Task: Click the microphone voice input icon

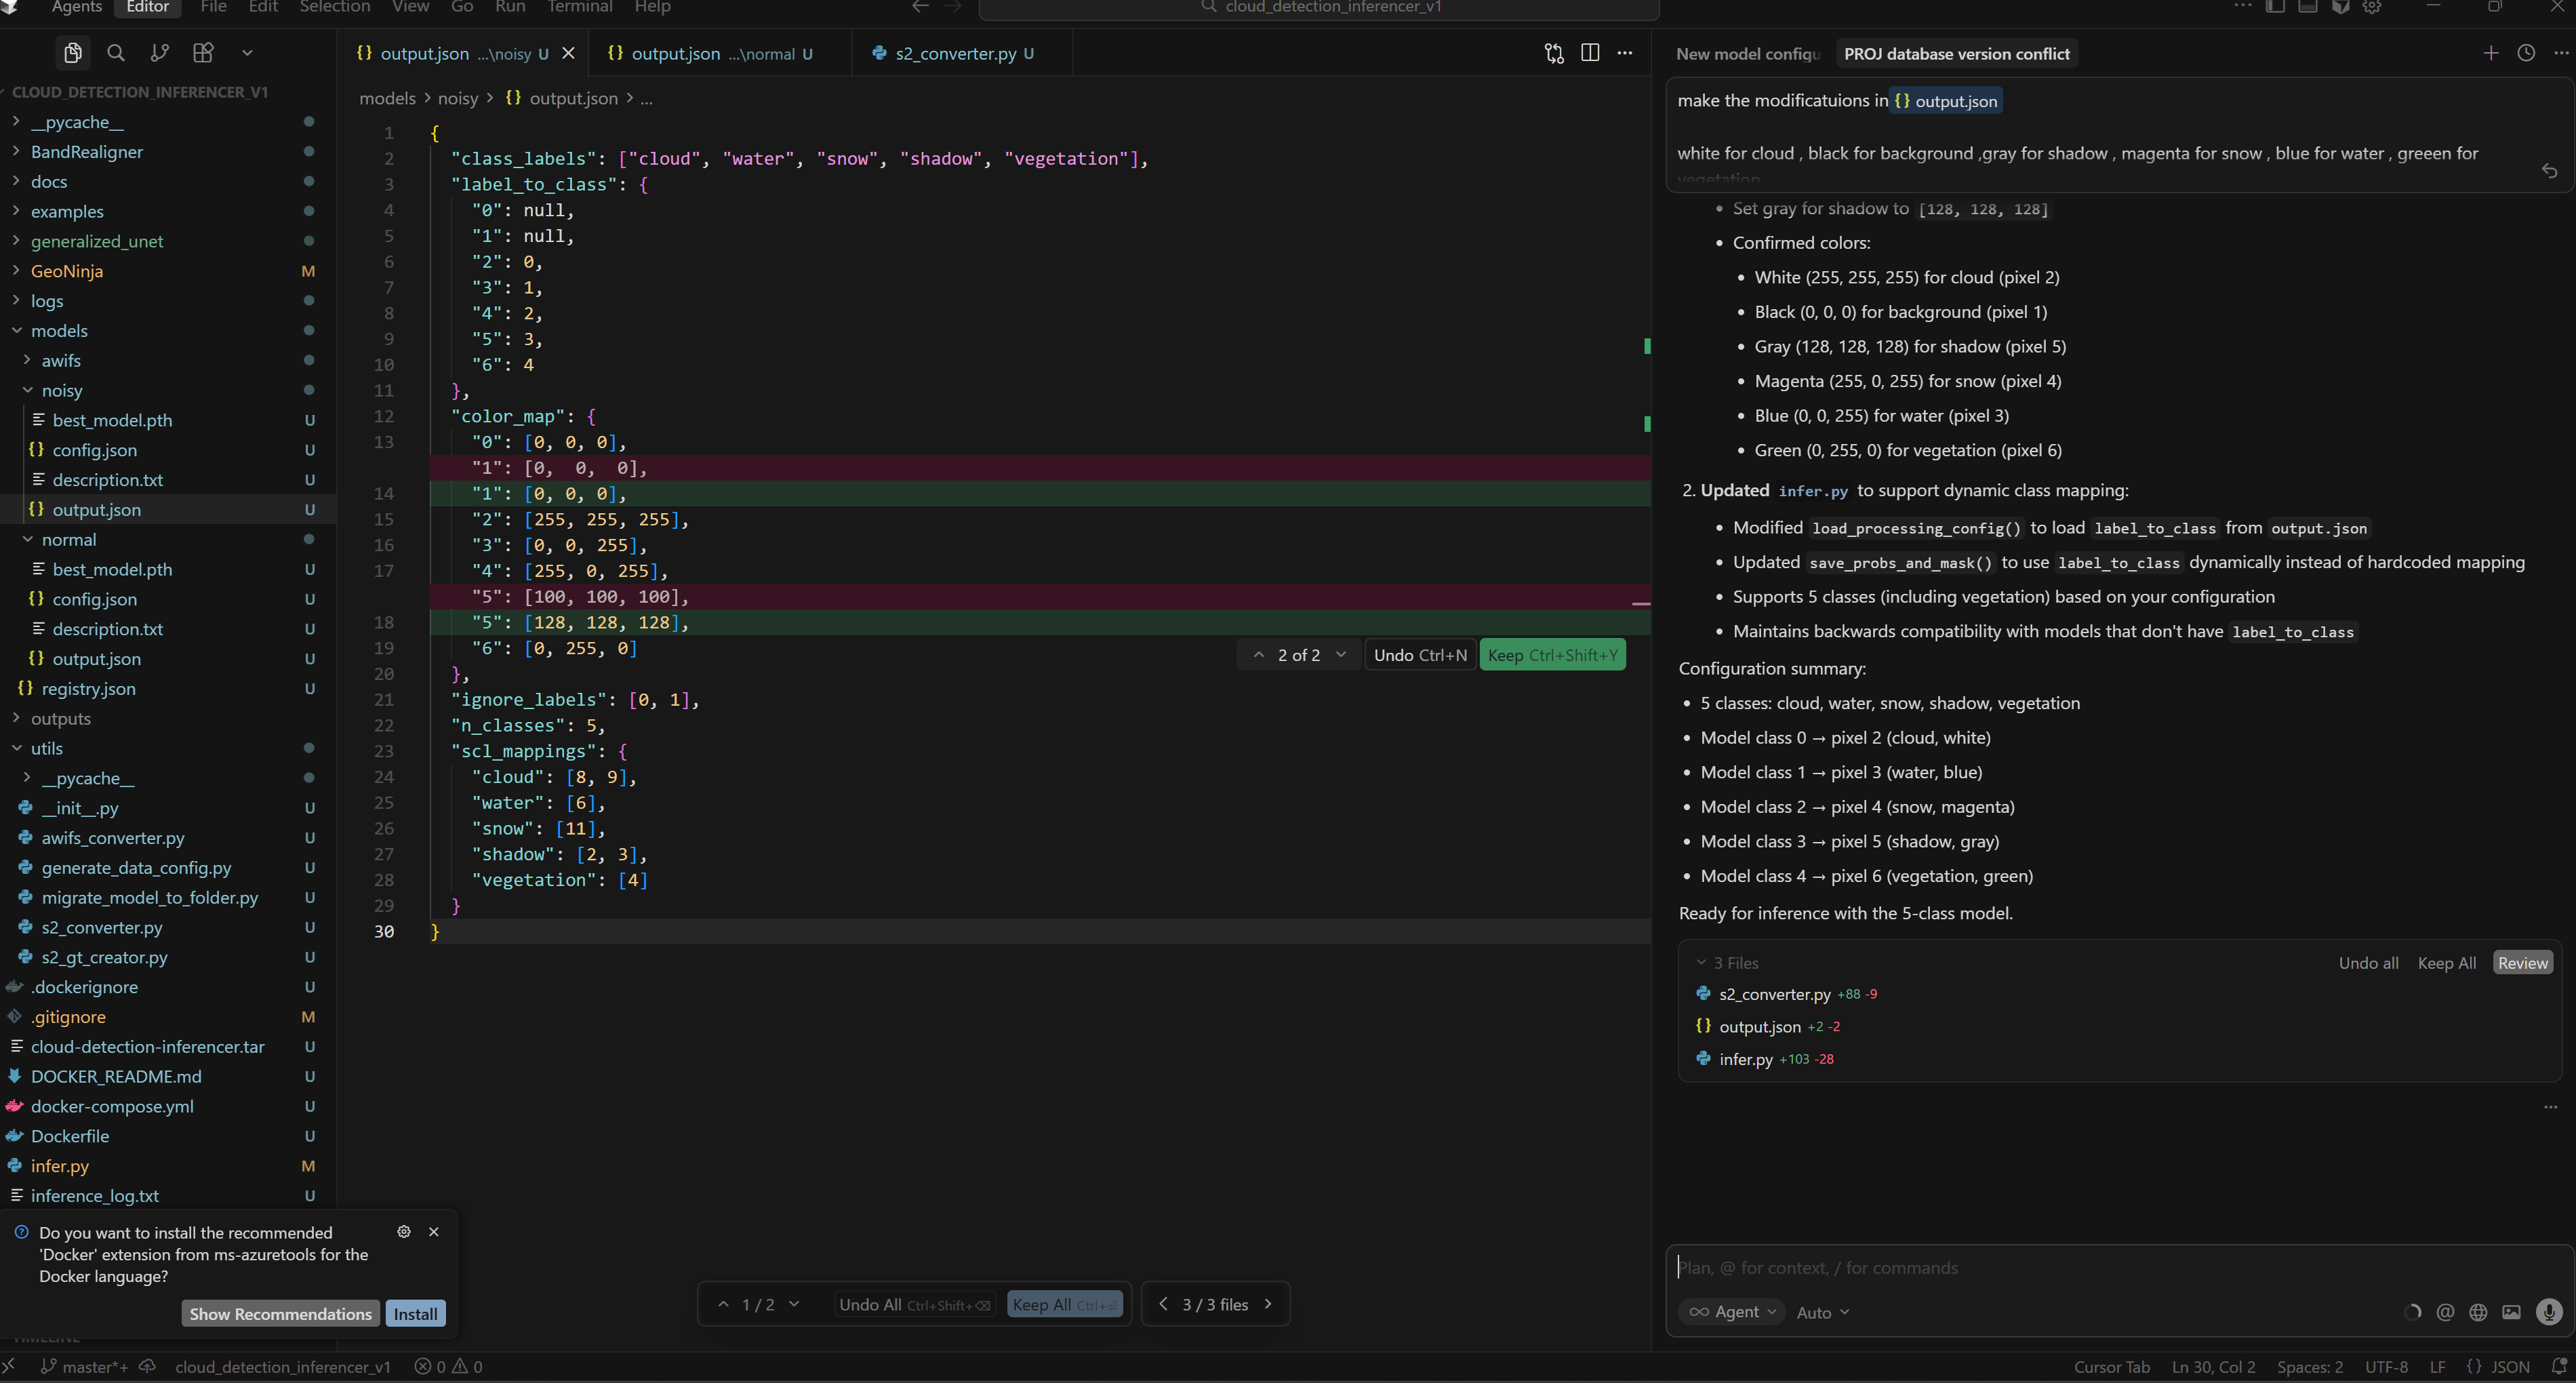Action: (2549, 1312)
